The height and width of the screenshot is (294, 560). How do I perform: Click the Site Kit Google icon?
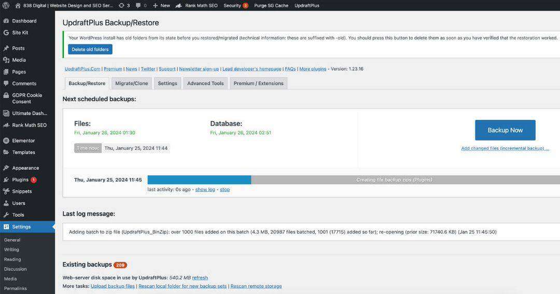(6, 33)
